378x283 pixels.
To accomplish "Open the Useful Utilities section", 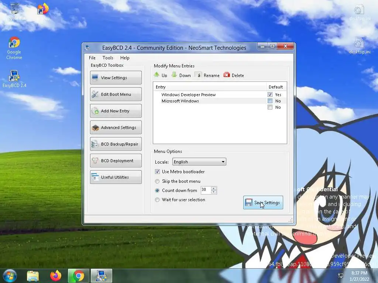I will click(x=116, y=177).
